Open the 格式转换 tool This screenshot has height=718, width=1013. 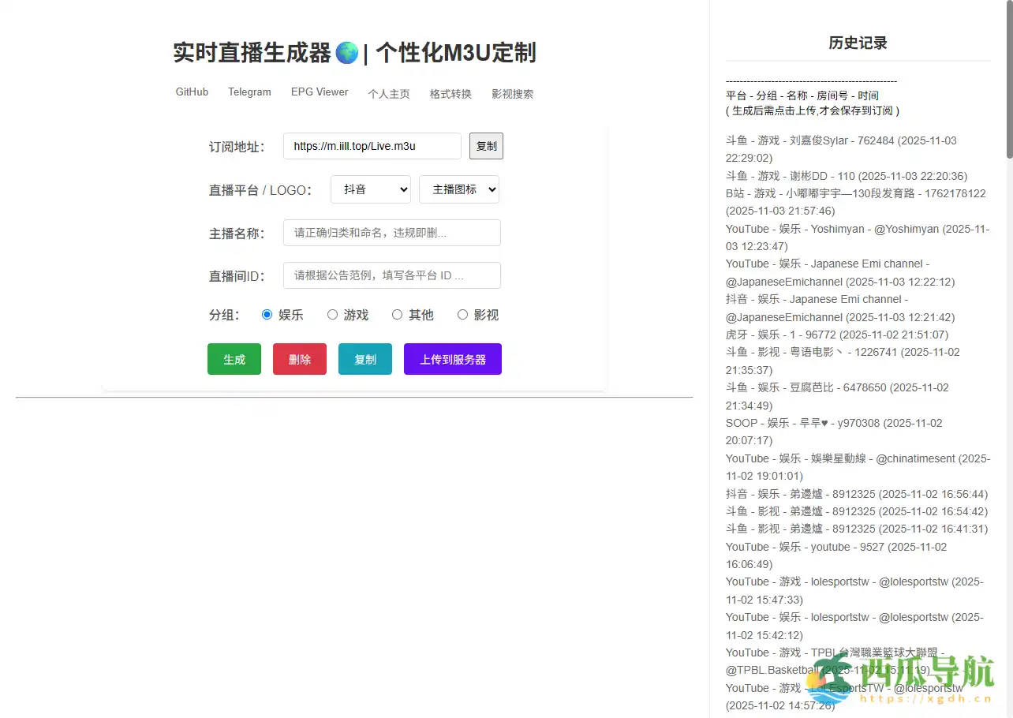(450, 93)
